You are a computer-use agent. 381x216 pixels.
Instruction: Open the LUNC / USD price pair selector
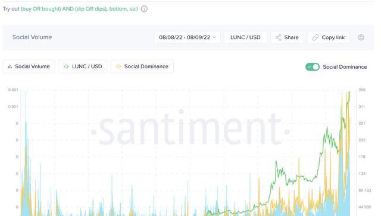tap(245, 37)
